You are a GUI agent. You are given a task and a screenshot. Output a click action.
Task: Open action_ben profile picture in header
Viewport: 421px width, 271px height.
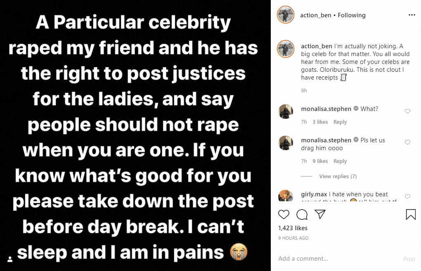pyautogui.click(x=286, y=15)
